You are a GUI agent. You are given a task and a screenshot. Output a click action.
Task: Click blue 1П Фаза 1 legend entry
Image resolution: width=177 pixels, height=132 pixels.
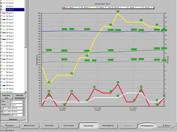115,7
